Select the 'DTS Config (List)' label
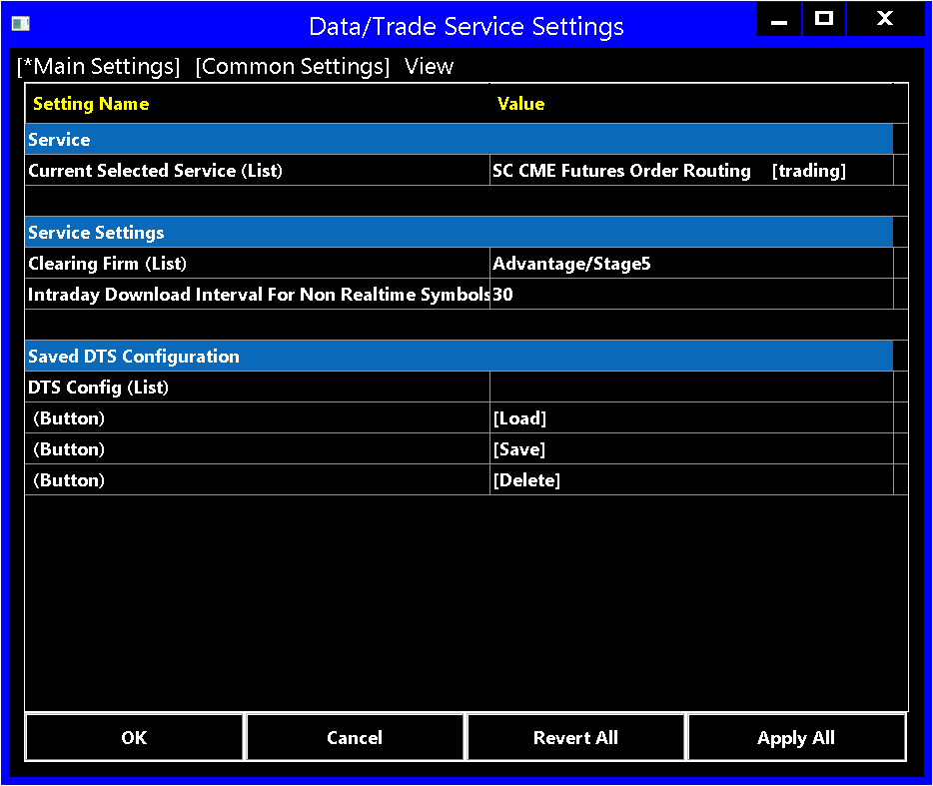 [98, 387]
